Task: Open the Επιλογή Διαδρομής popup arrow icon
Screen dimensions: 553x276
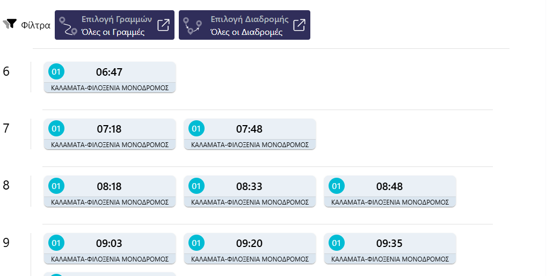Action: pos(299,25)
